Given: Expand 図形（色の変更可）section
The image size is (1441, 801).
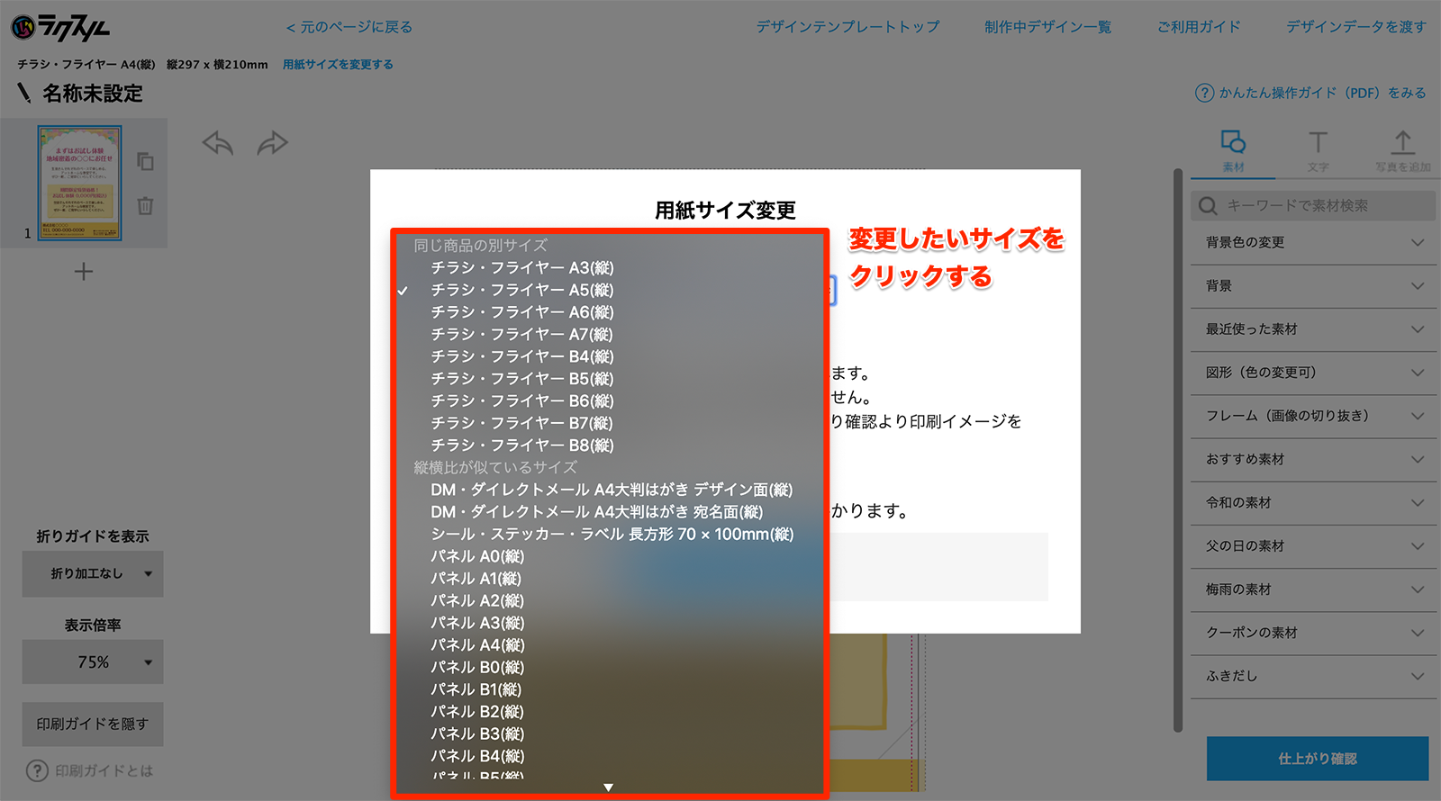Looking at the screenshot, I should point(1313,373).
